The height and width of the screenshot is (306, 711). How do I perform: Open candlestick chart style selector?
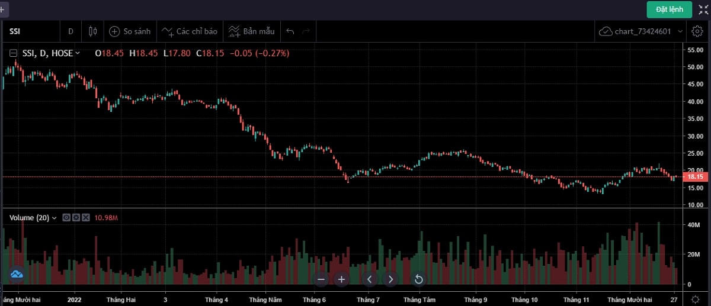[92, 31]
